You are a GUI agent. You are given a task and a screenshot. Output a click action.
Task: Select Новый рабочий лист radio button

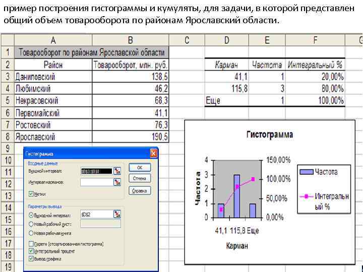(x=31, y=224)
